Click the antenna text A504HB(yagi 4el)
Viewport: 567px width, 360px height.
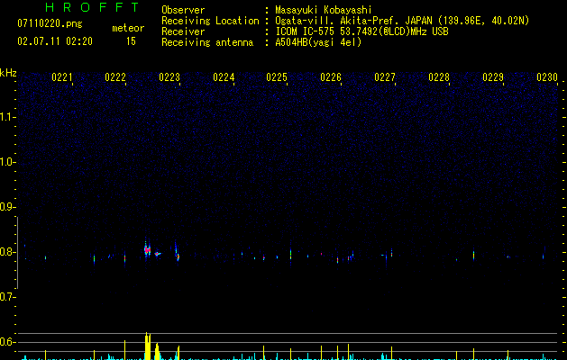tap(318, 42)
